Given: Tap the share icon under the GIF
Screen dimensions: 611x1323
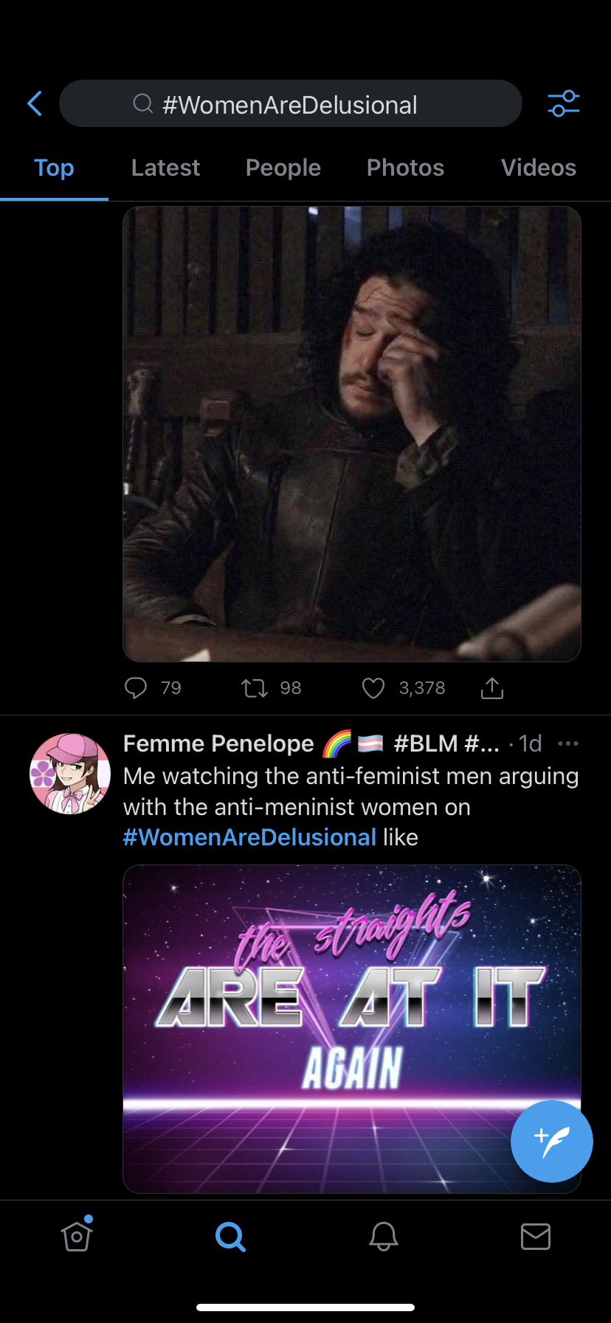Looking at the screenshot, I should point(492,688).
